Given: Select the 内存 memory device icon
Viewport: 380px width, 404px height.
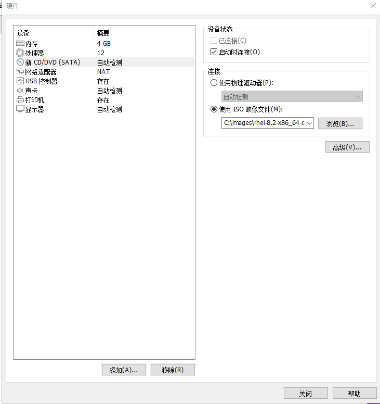Looking at the screenshot, I should pyautogui.click(x=20, y=43).
